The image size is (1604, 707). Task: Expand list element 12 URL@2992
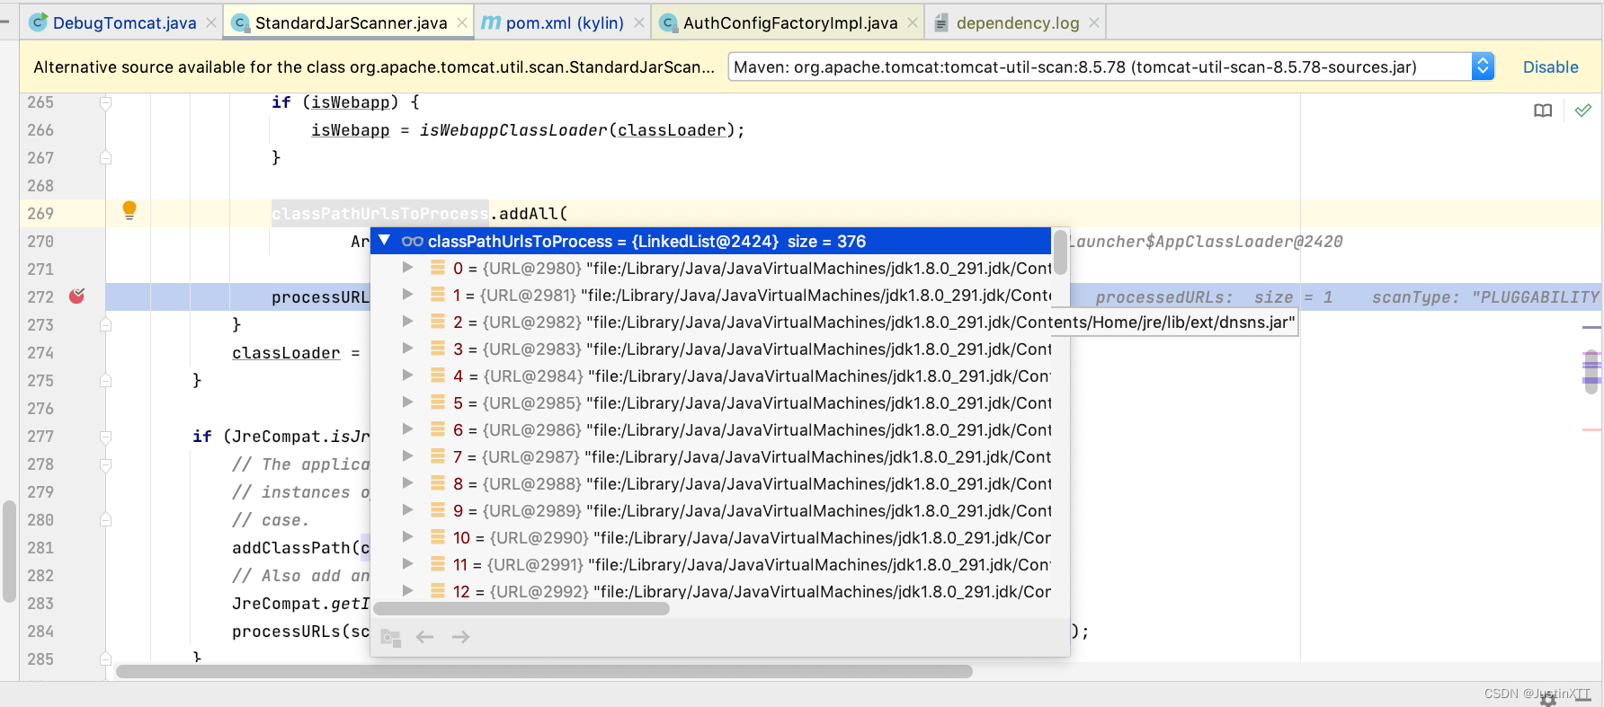tap(407, 591)
